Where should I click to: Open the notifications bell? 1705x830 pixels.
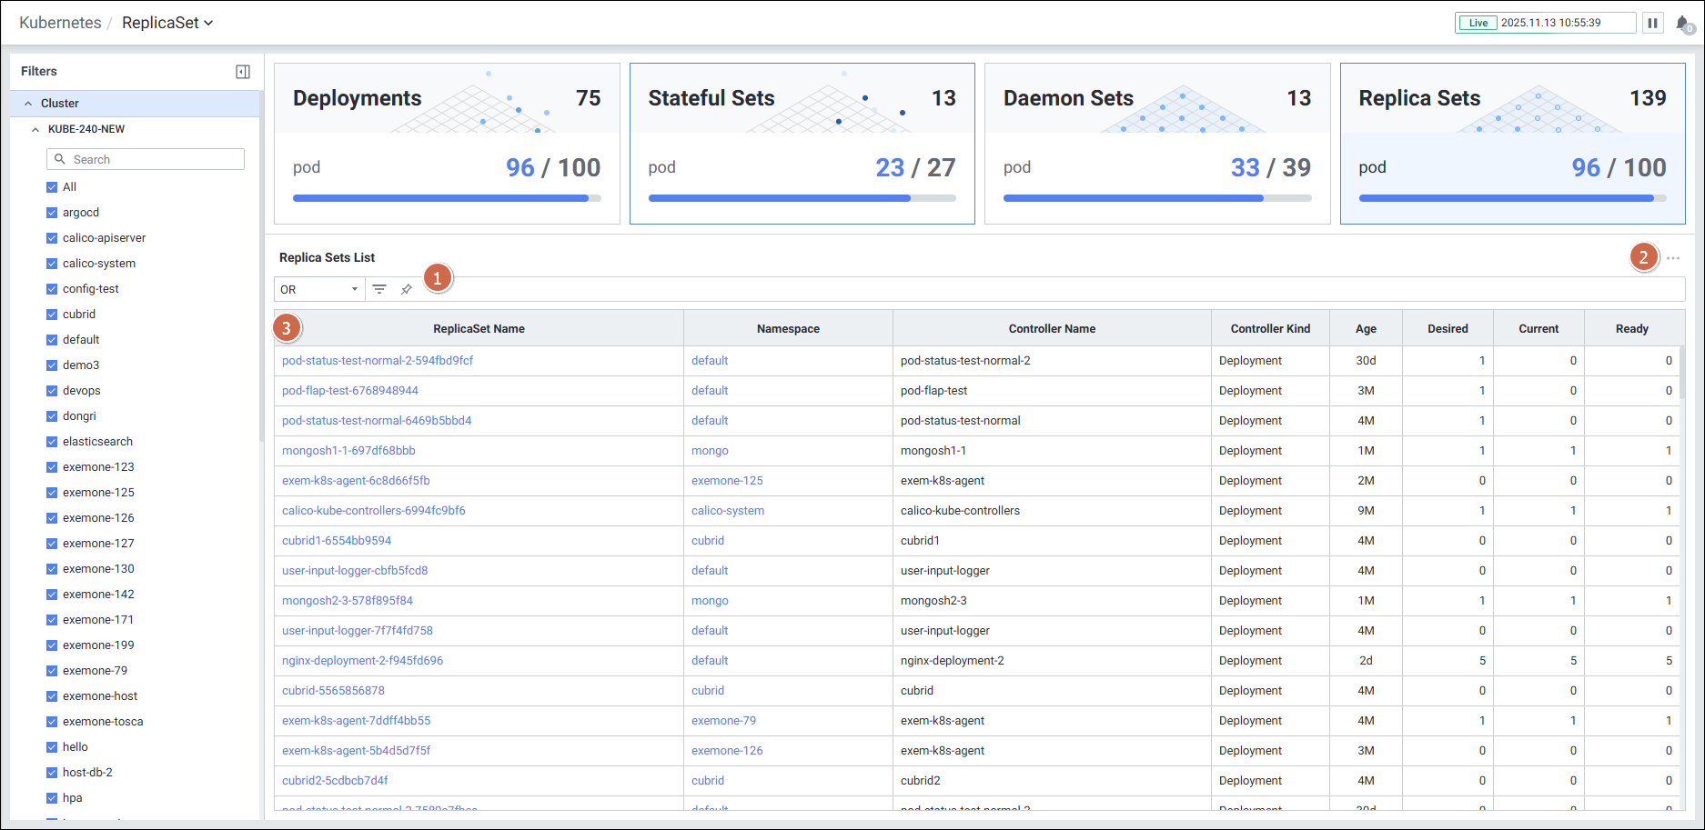pos(1682,24)
